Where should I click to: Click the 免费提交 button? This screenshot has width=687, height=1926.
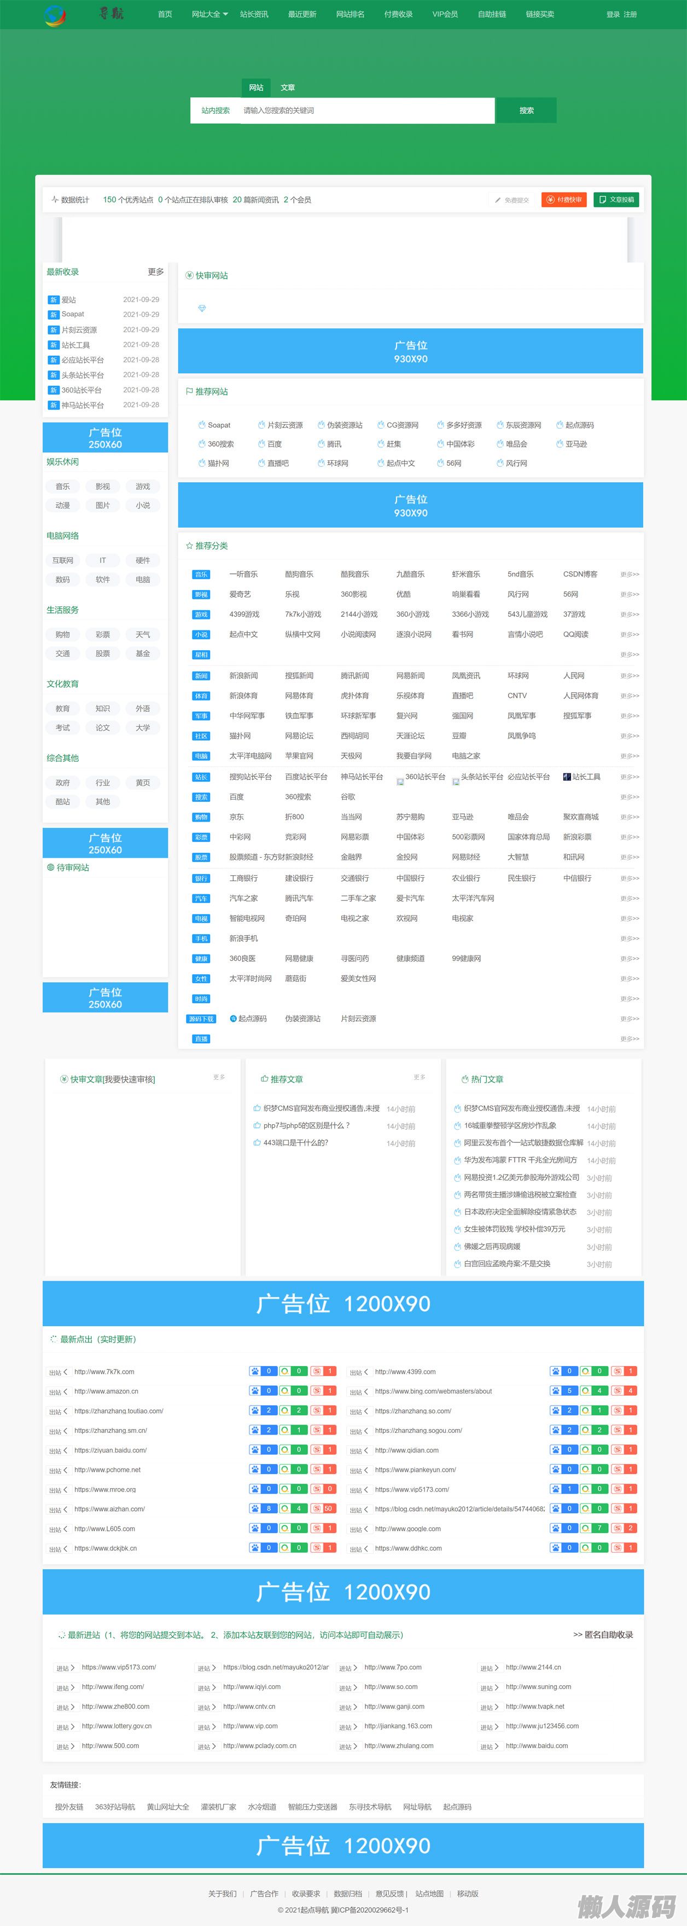pyautogui.click(x=512, y=200)
